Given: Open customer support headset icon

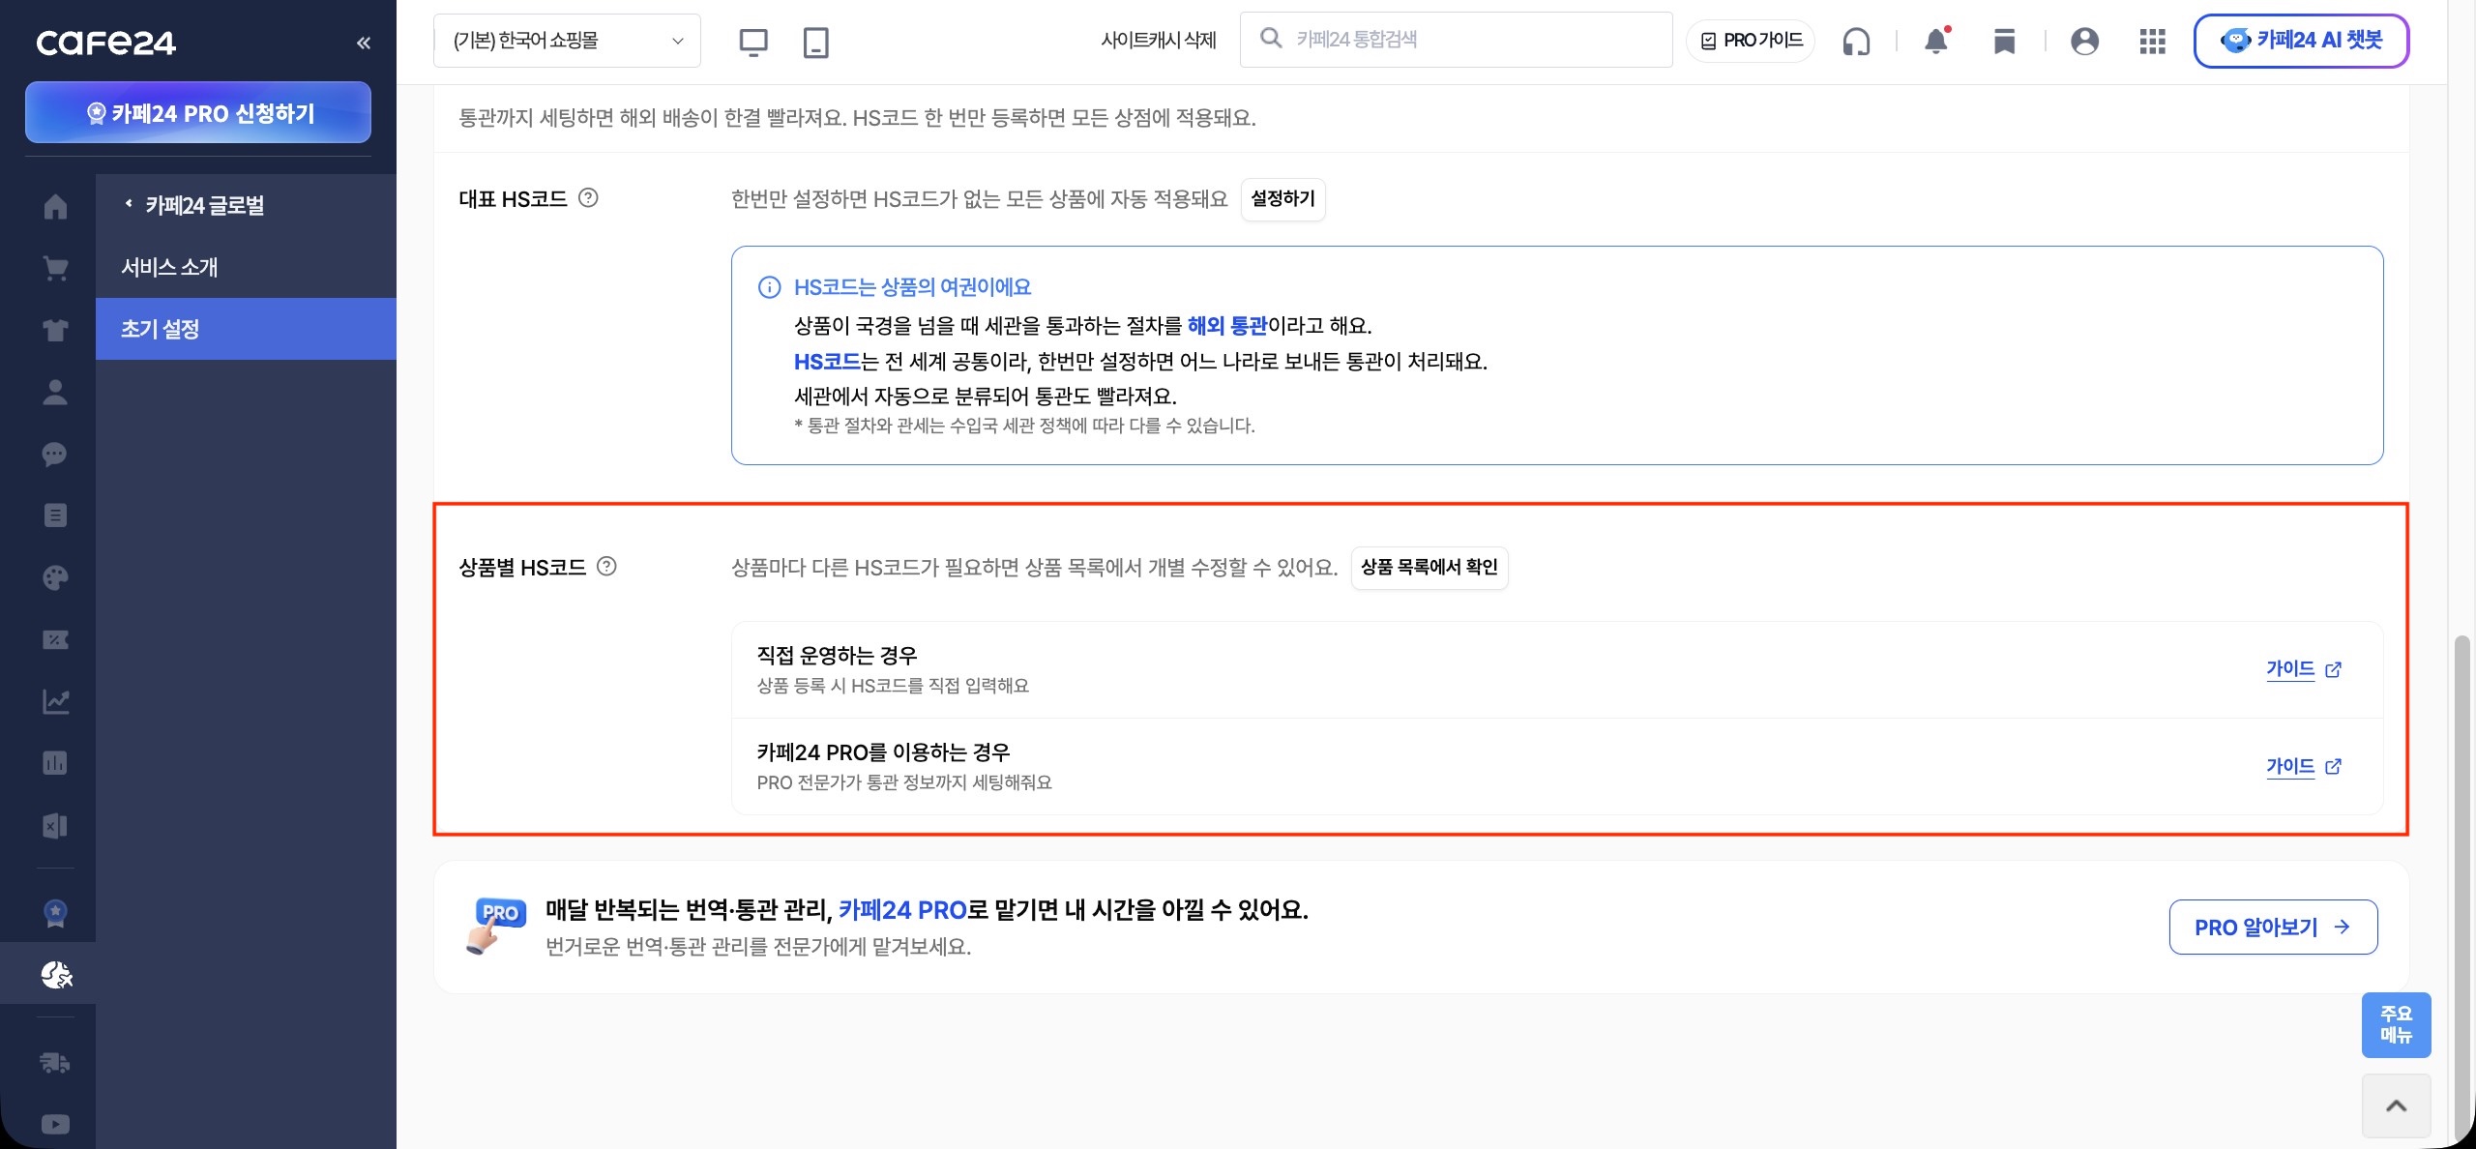Looking at the screenshot, I should pos(1856,41).
